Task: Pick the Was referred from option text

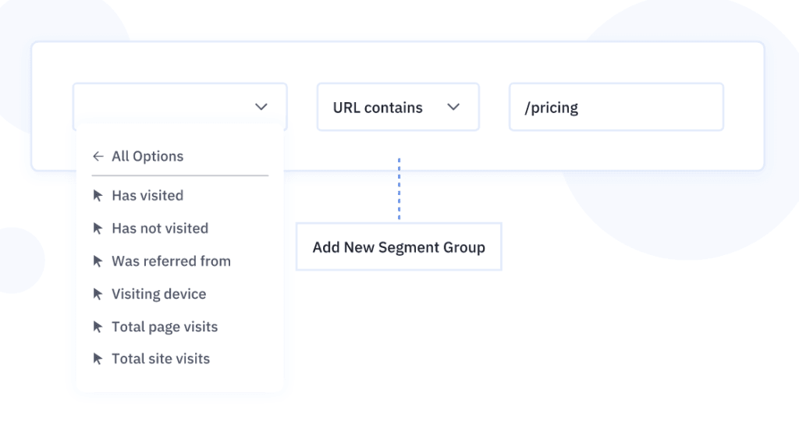Action: pos(171,261)
